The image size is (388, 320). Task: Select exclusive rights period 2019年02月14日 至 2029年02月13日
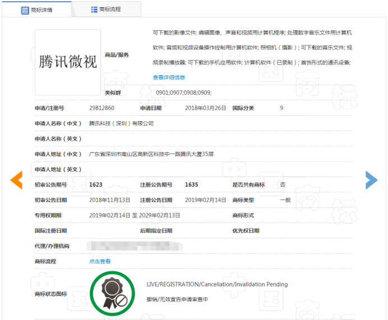[x=135, y=215]
